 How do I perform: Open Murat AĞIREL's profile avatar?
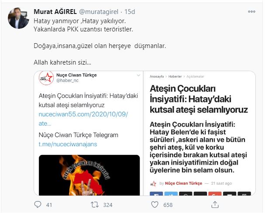(x=18, y=18)
